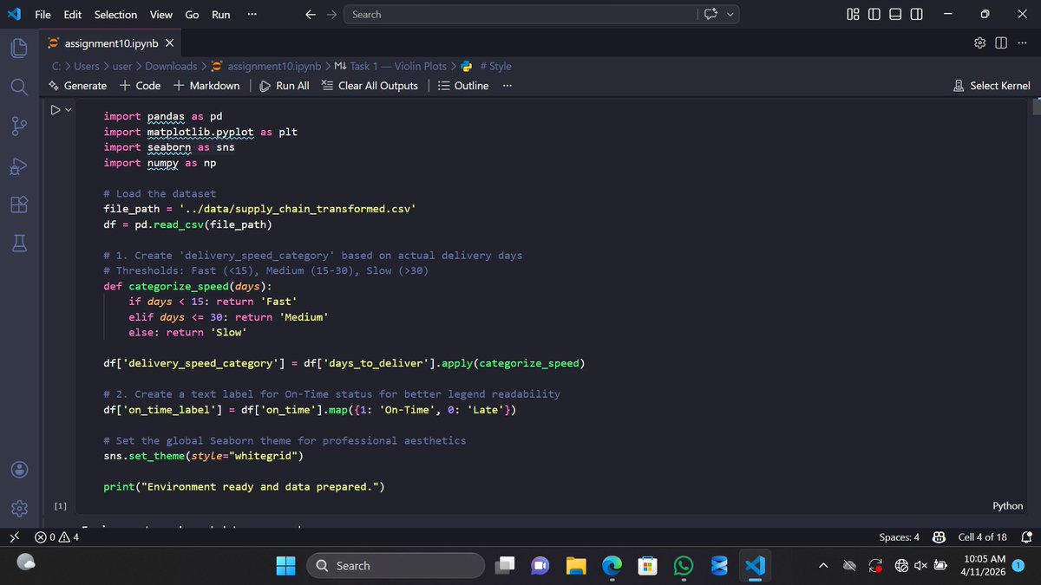The image size is (1041, 585).
Task: Open File Explorer from taskbar
Action: coord(576,566)
